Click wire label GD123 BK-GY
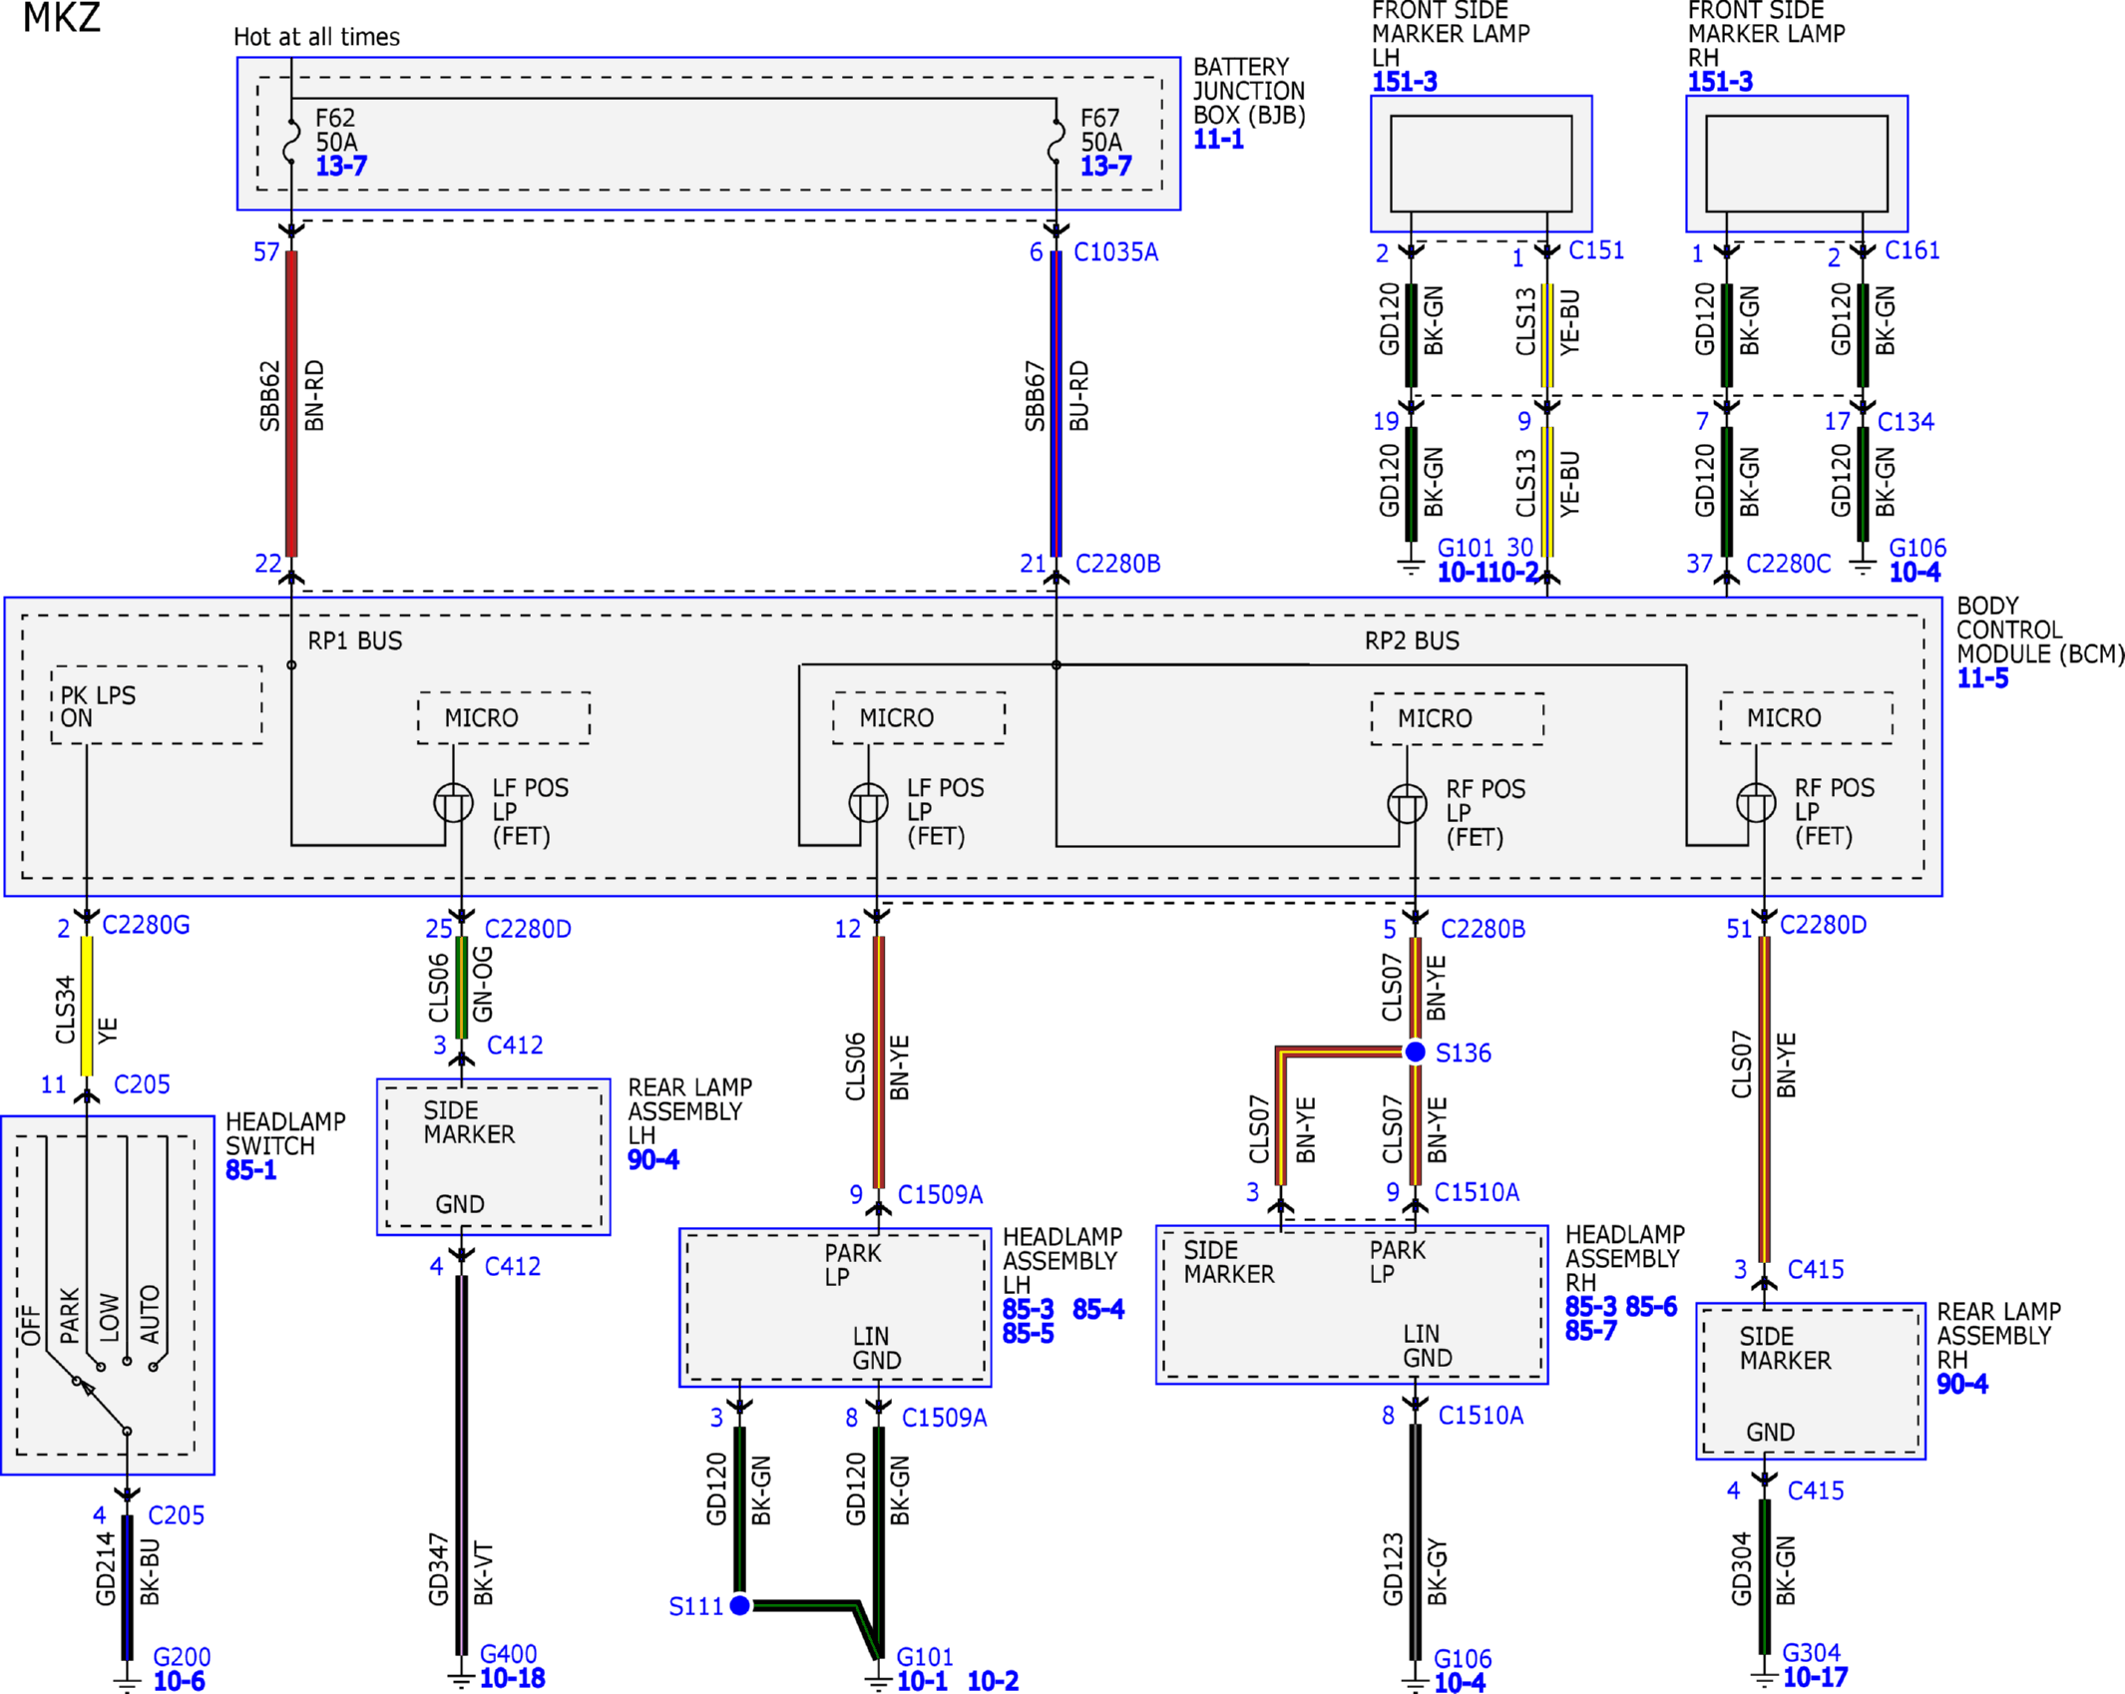The width and height of the screenshot is (2125, 1694). (x=1415, y=1569)
